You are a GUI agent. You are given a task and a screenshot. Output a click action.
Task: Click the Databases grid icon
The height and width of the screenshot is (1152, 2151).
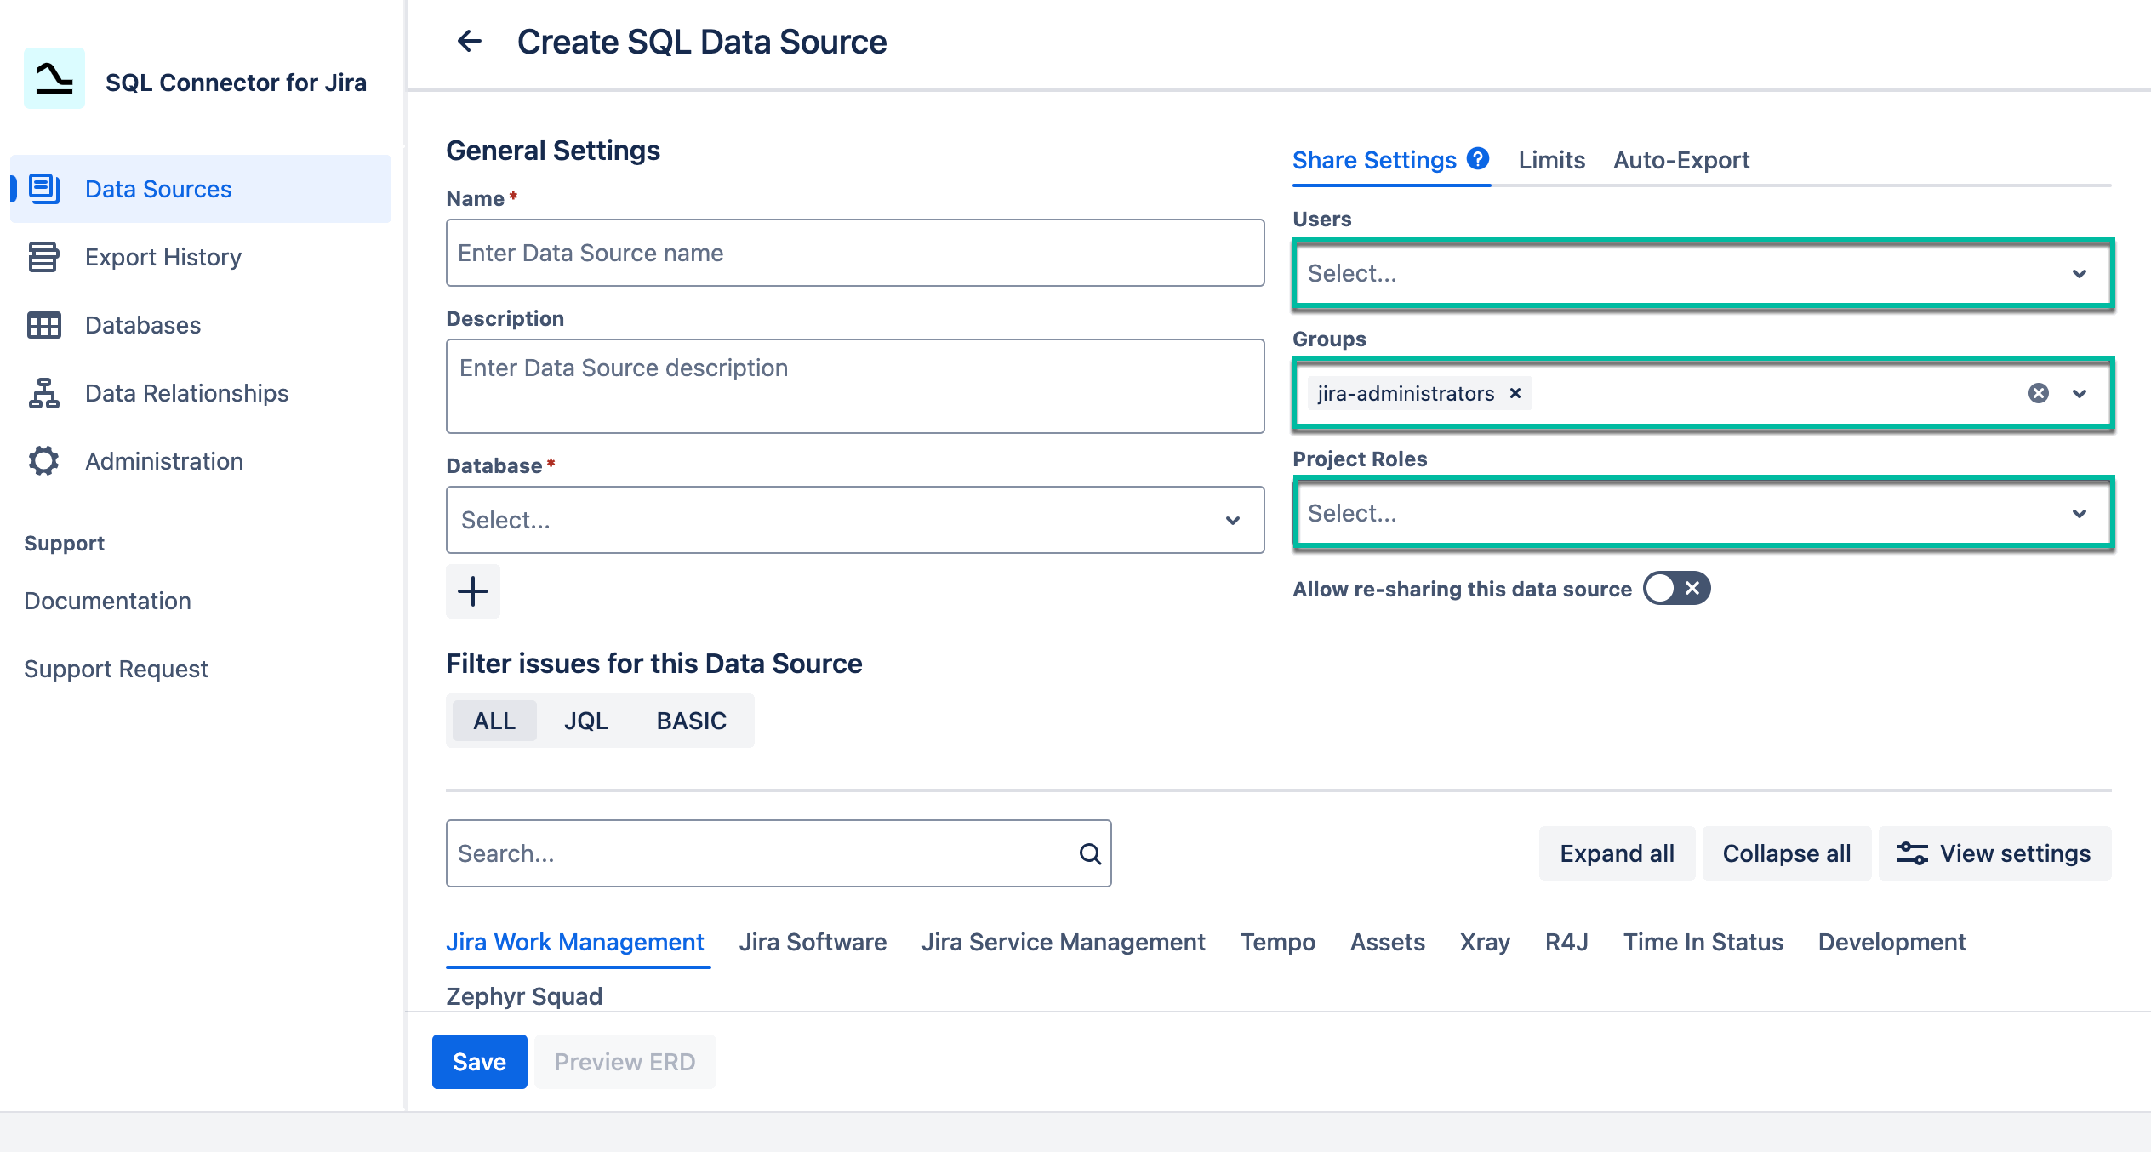[44, 325]
